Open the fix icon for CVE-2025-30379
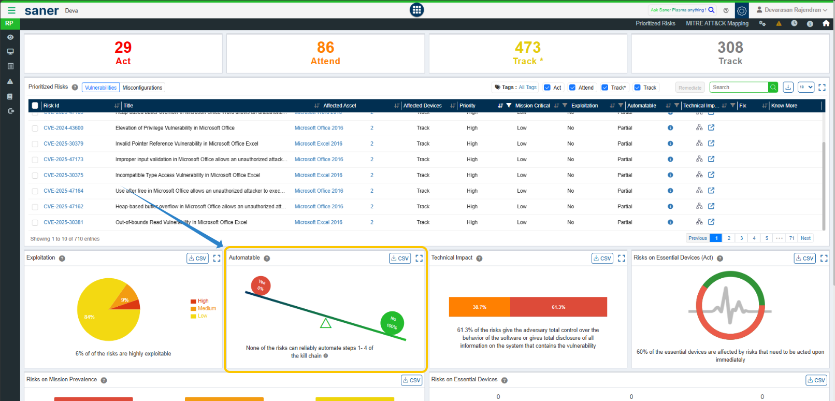835x401 pixels. pyautogui.click(x=699, y=144)
